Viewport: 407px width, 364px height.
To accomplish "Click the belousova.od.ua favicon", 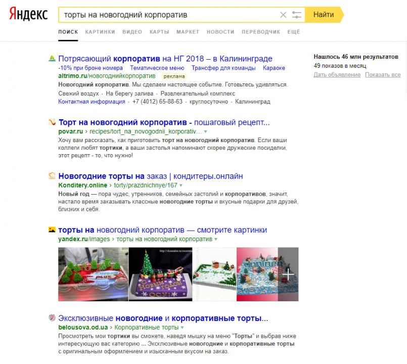I will coord(52,317).
